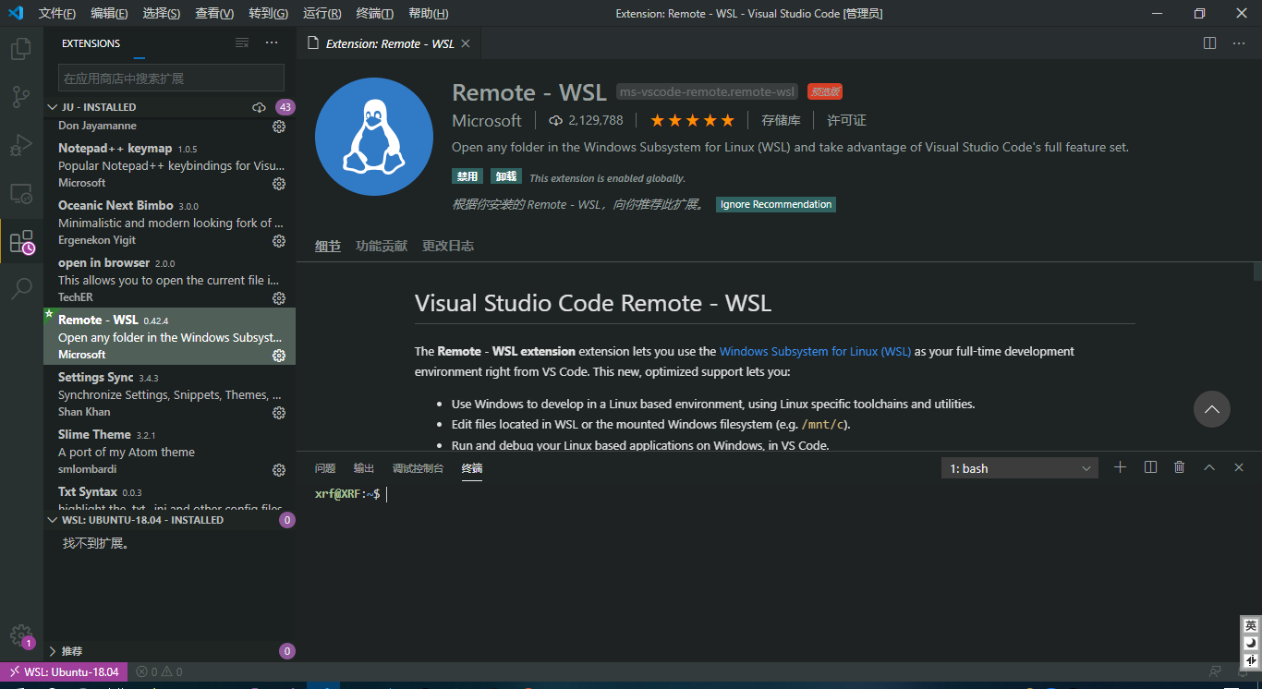Create a new terminal with plus icon

1121,467
